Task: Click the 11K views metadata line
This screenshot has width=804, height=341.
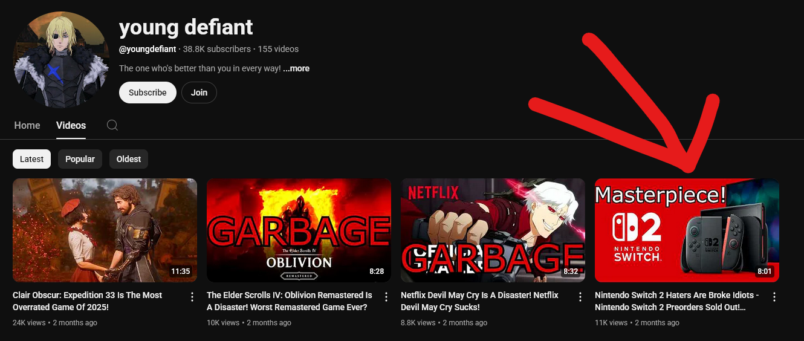Action: [x=637, y=323]
